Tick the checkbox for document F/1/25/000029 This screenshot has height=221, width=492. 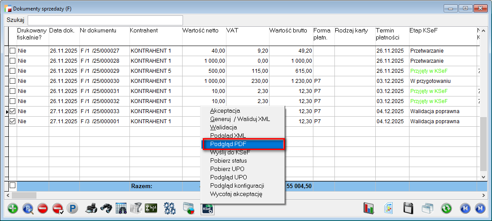pyautogui.click(x=12, y=71)
